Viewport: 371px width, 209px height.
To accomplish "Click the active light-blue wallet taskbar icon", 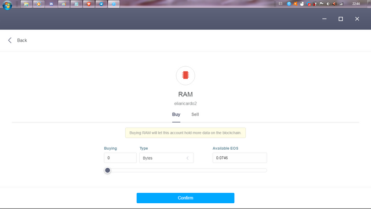I will coord(114,4).
